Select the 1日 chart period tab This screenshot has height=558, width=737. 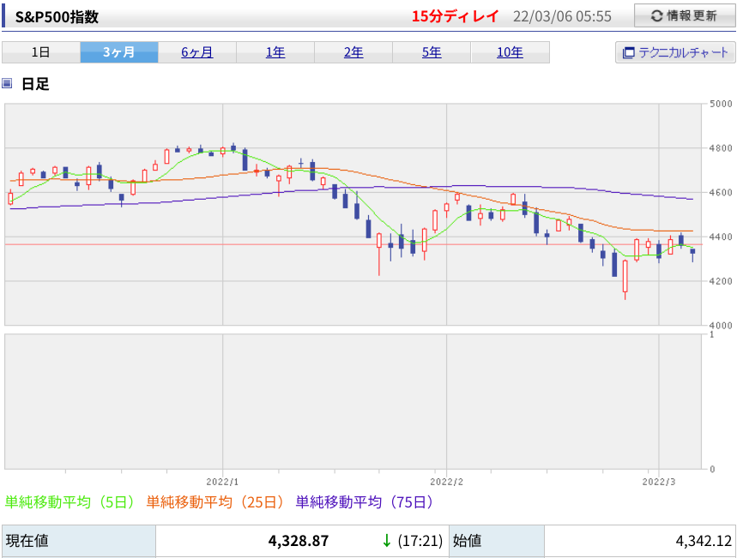pos(41,52)
